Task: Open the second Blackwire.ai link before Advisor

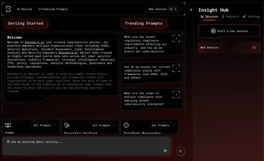Action: coord(68,53)
